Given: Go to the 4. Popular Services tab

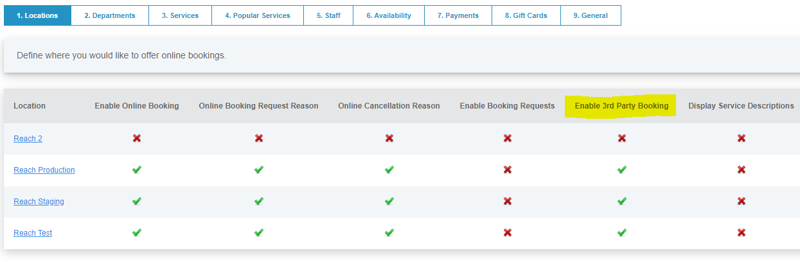Looking at the screenshot, I should (258, 15).
